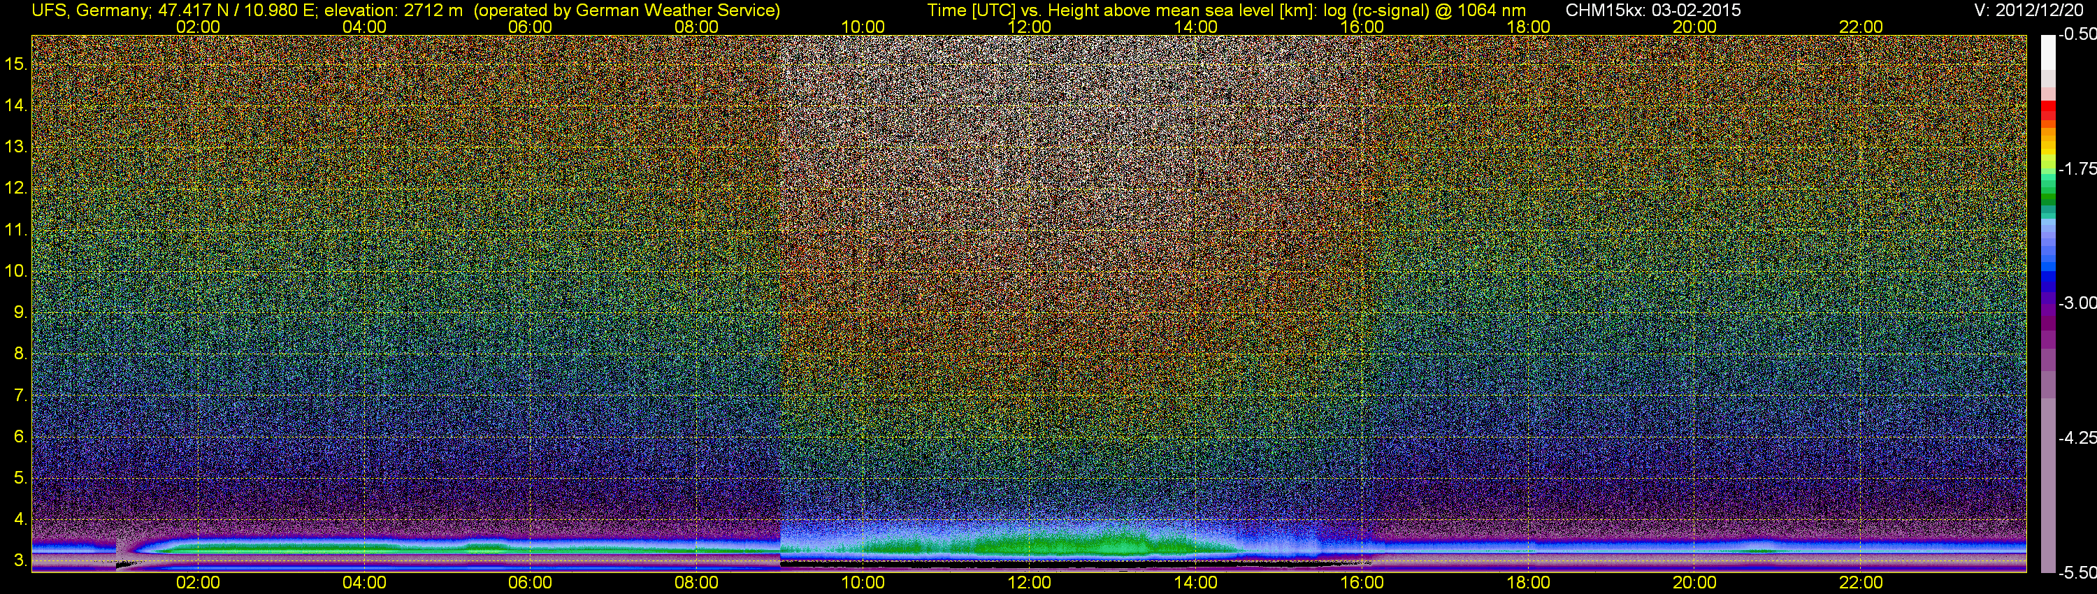Click the '3.' height axis label

(20, 560)
